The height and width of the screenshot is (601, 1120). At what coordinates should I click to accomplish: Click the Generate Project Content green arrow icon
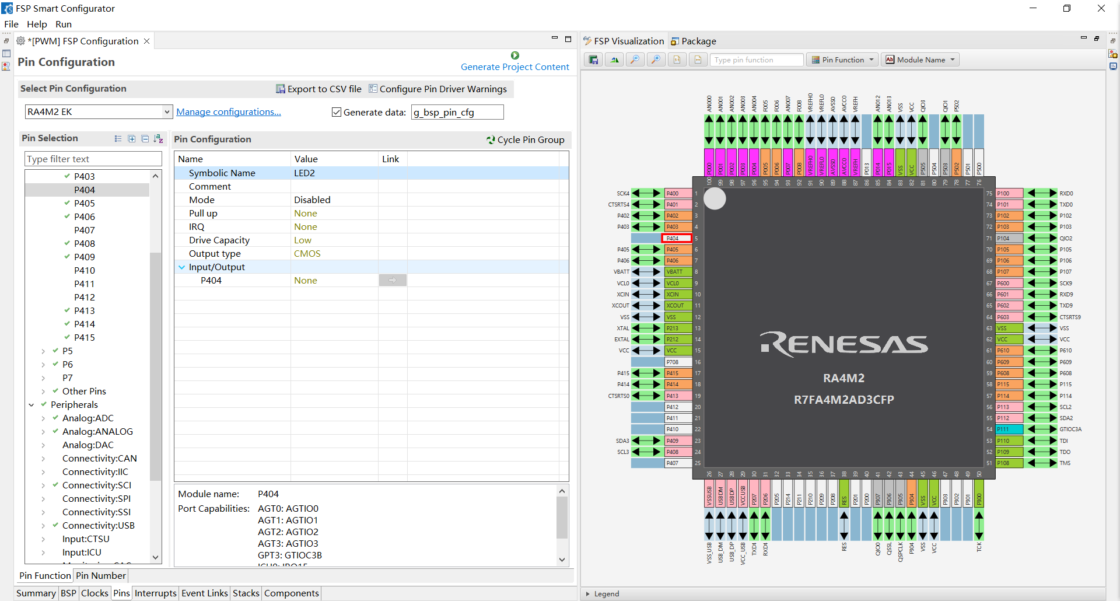click(x=515, y=55)
